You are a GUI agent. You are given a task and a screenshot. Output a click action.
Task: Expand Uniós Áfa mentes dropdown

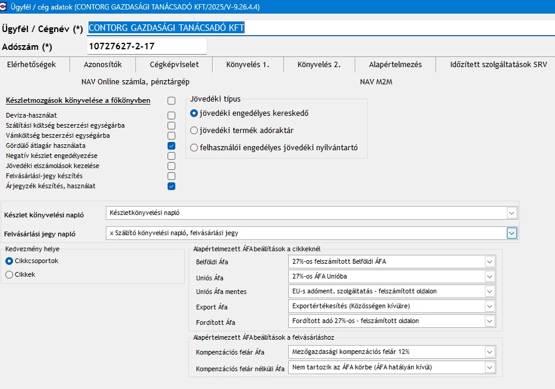pos(490,292)
